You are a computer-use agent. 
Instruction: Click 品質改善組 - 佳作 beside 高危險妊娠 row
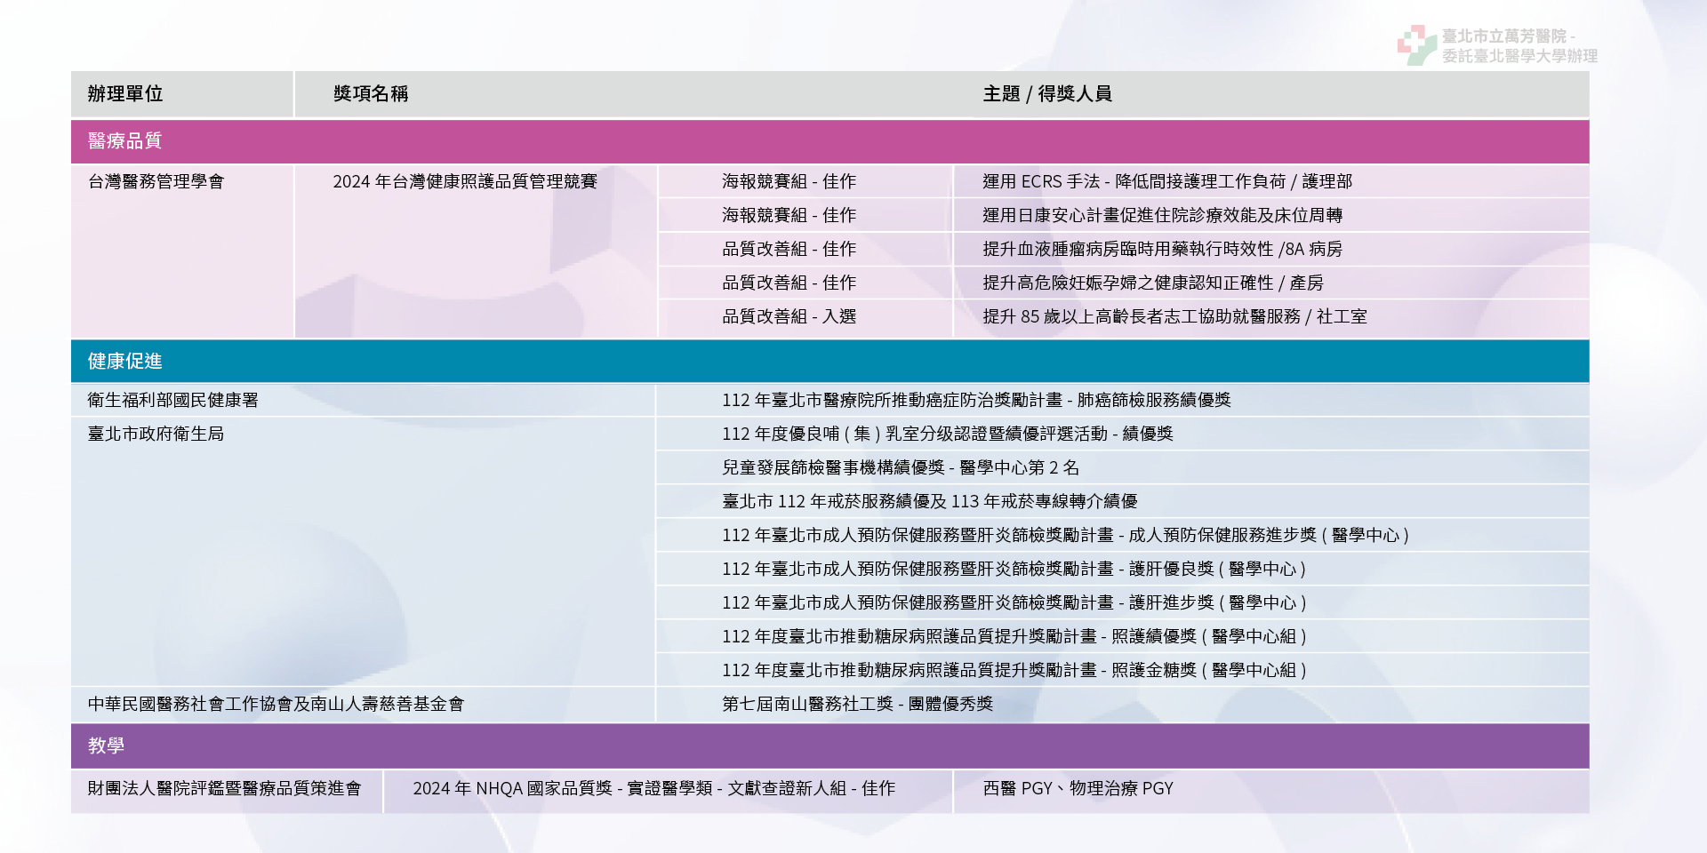click(789, 283)
